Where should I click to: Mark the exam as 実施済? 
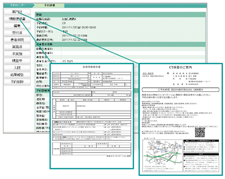[x=17, y=47]
